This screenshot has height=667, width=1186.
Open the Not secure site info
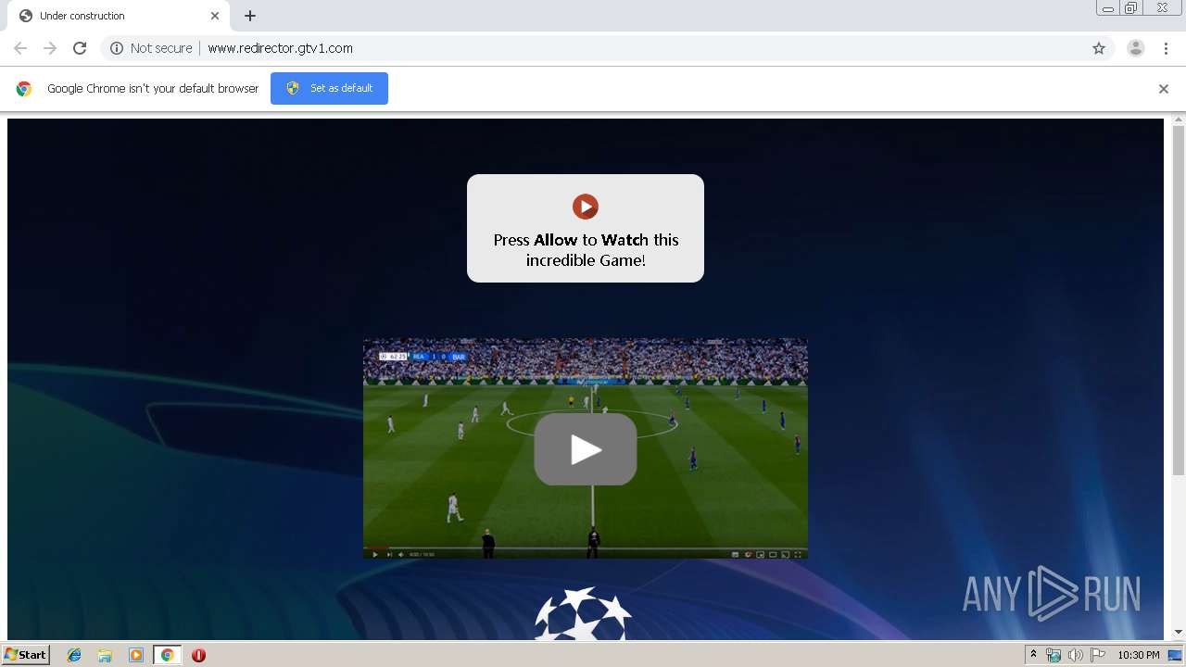tap(151, 48)
